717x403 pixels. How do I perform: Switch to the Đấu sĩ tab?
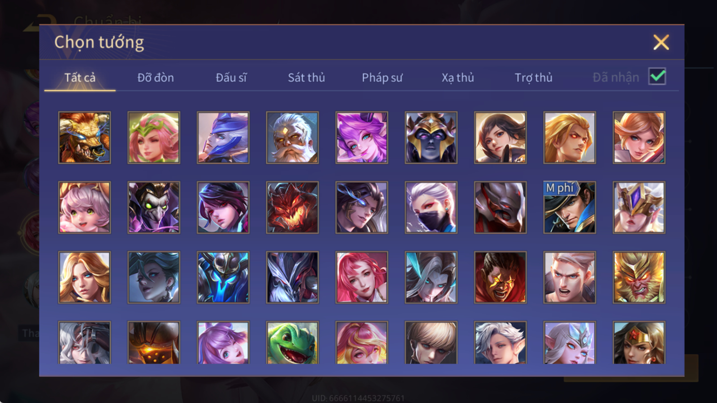click(x=231, y=77)
